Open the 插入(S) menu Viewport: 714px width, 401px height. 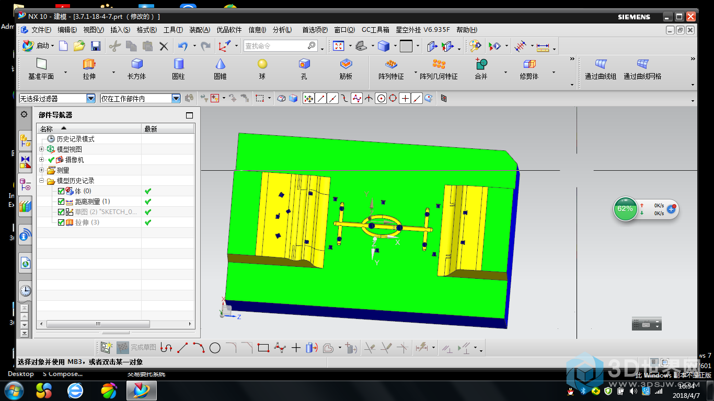(120, 30)
